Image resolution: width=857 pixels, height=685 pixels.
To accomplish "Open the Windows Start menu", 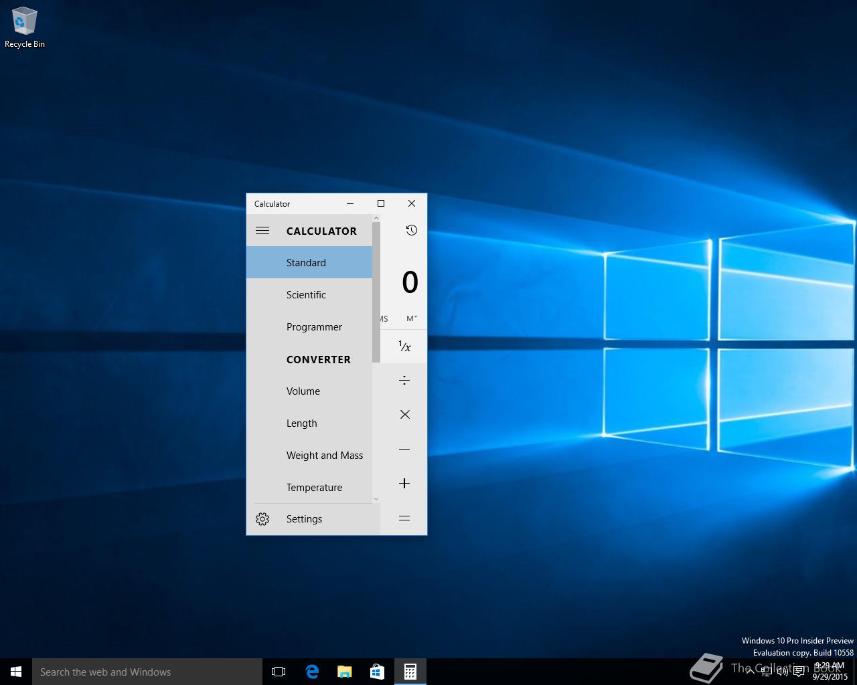I will click(16, 672).
